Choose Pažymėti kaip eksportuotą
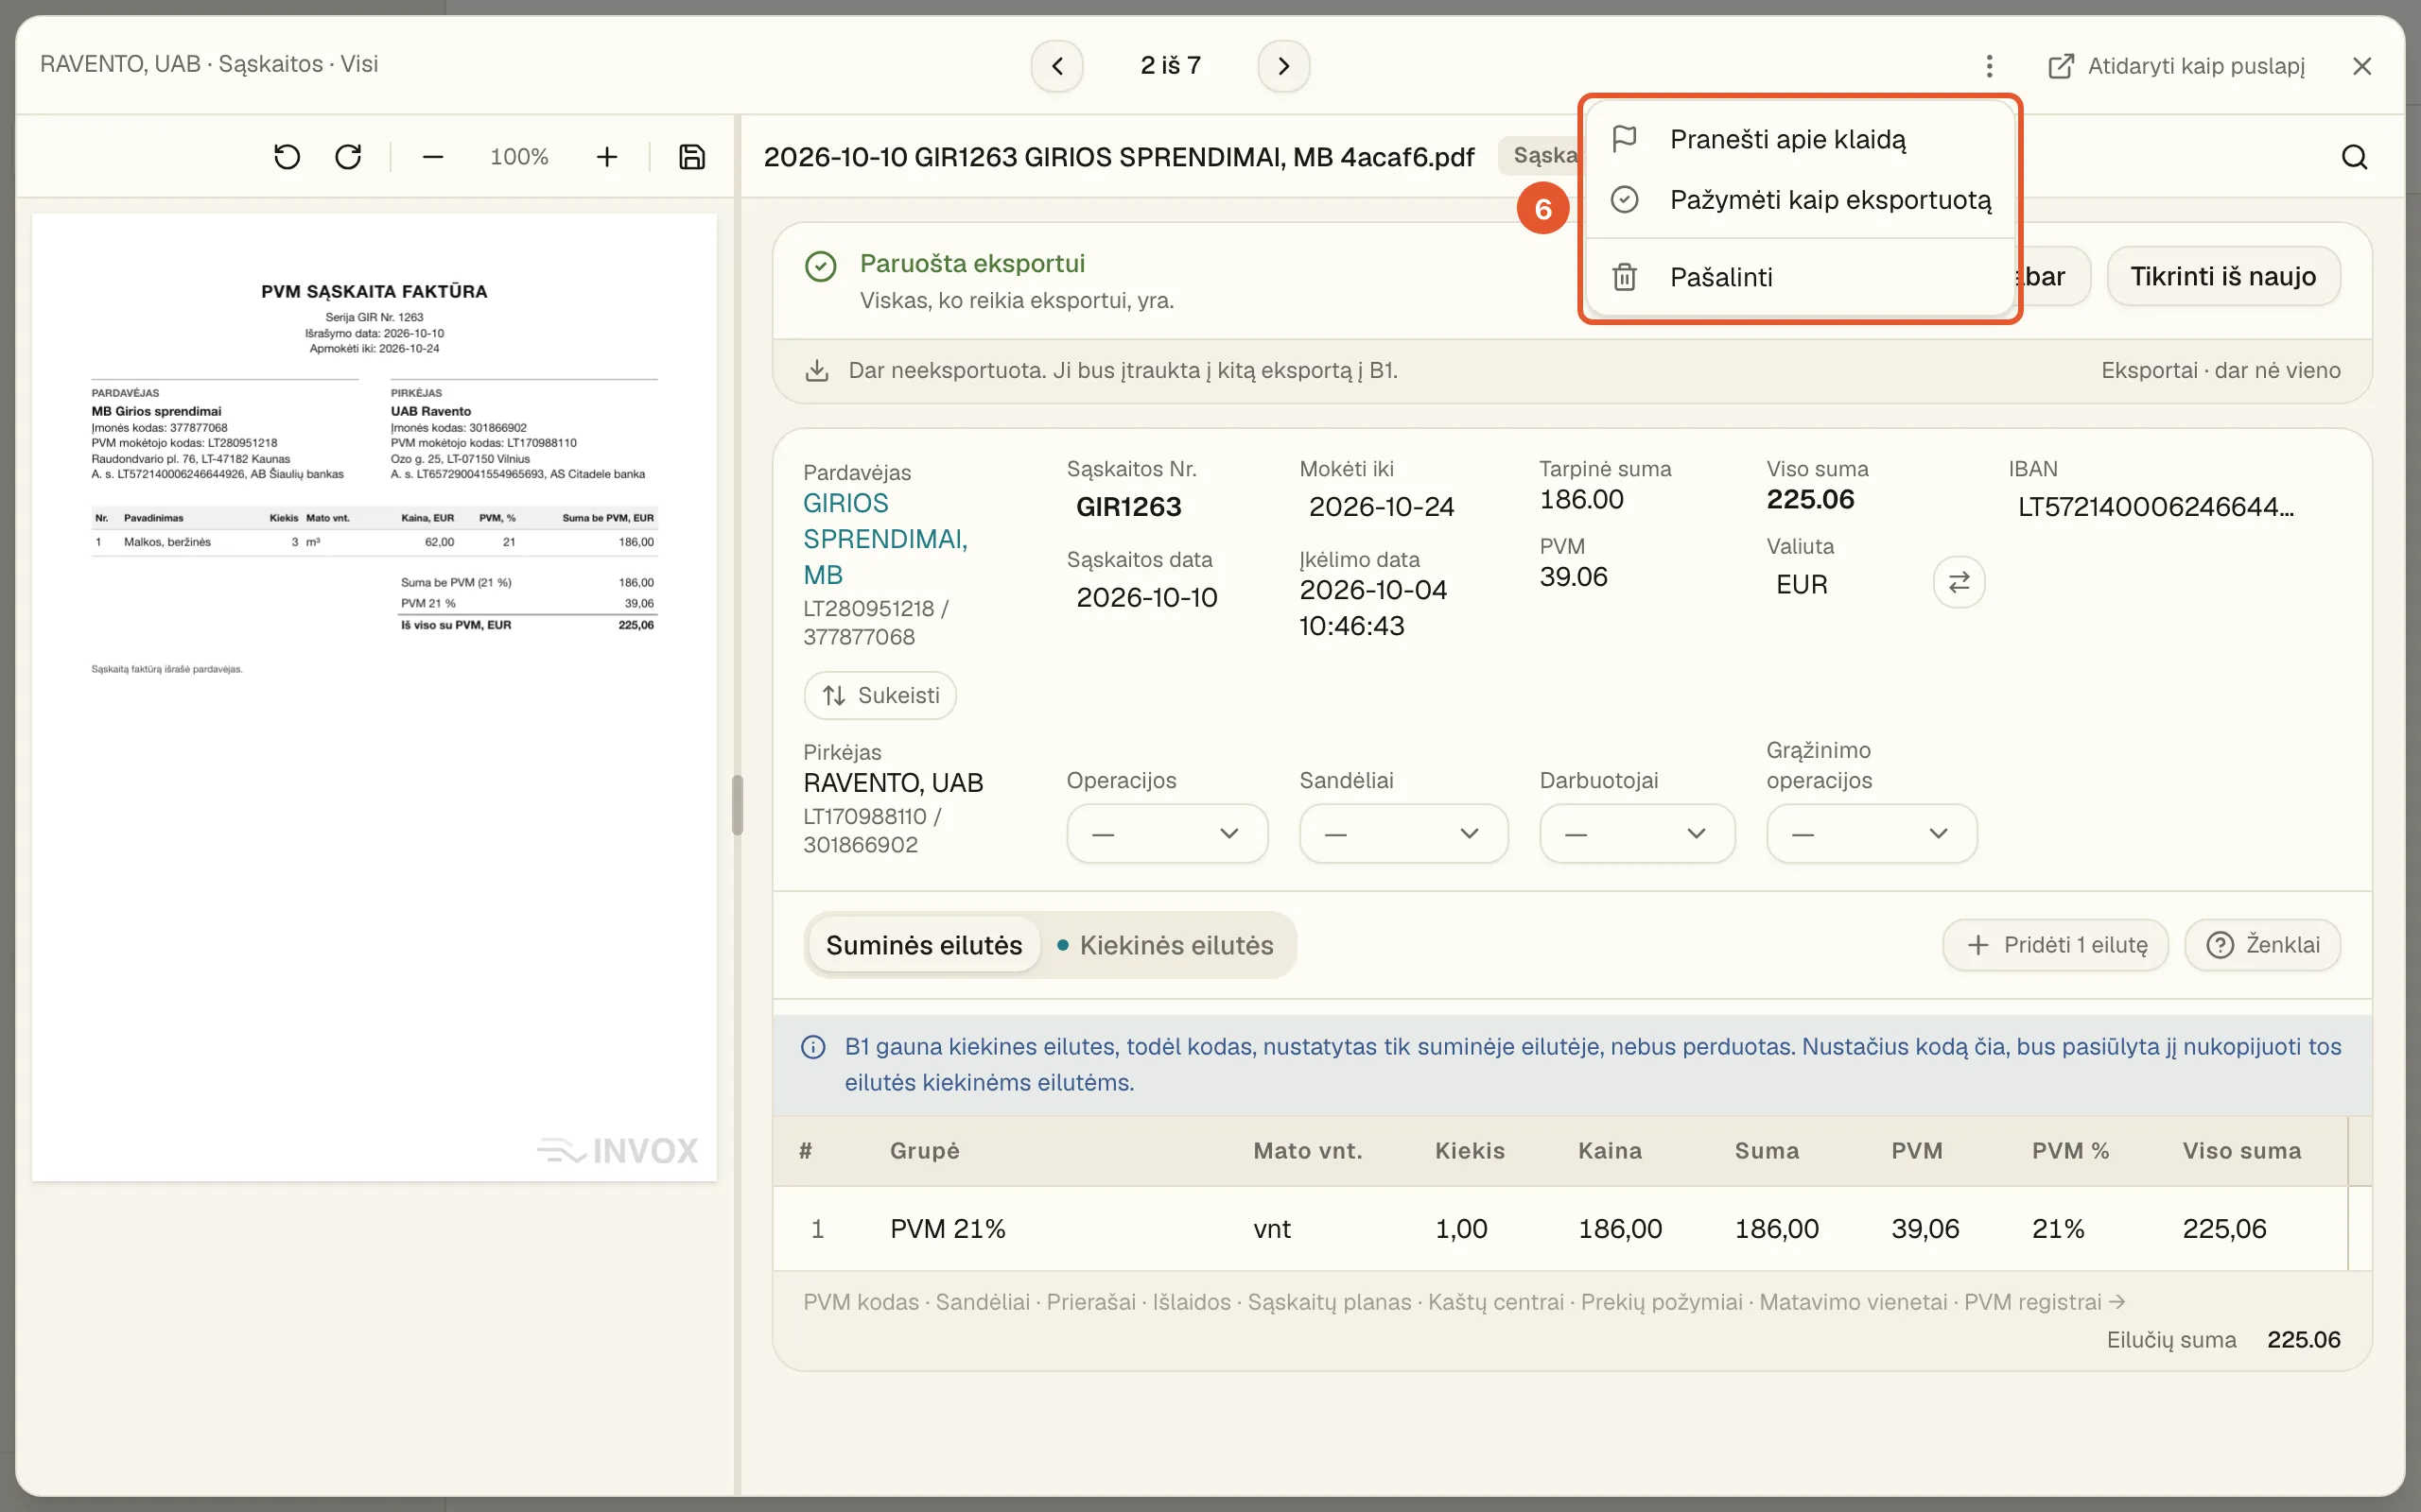 [x=1800, y=200]
